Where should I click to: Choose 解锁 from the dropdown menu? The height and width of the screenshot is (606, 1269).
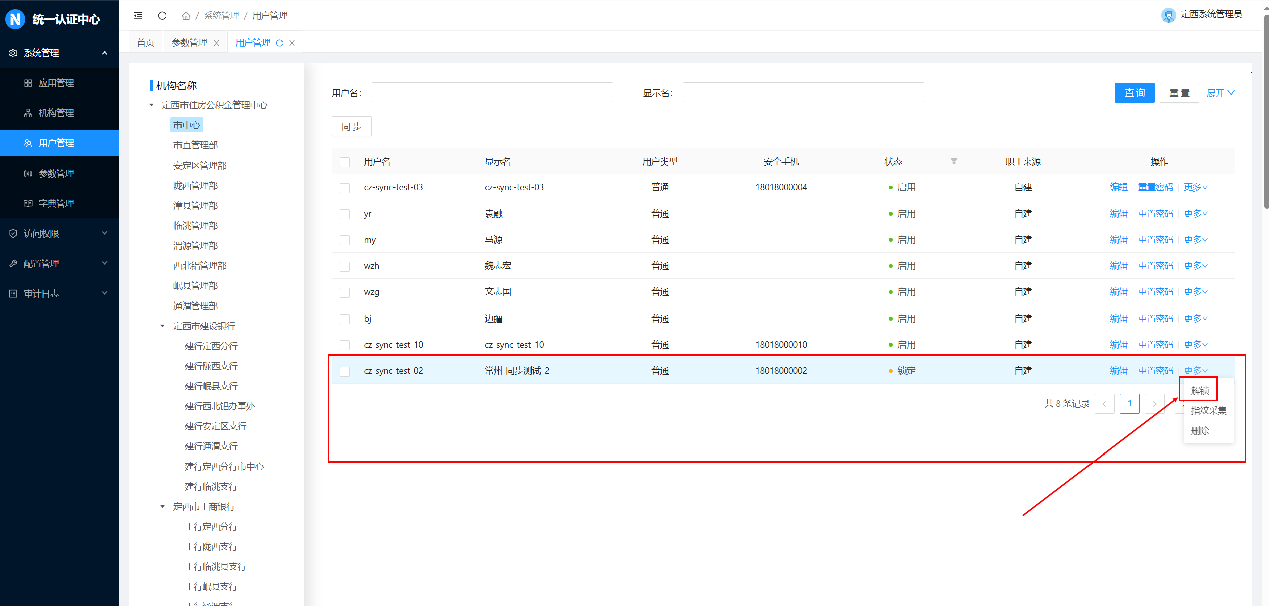click(1200, 390)
